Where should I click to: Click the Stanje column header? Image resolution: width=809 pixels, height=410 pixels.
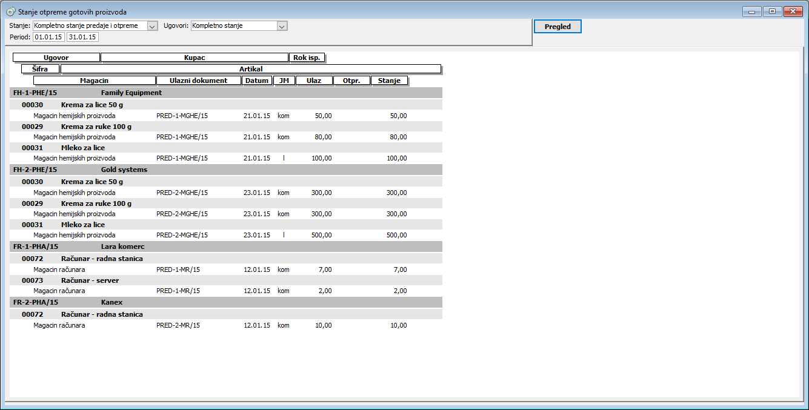coord(390,81)
